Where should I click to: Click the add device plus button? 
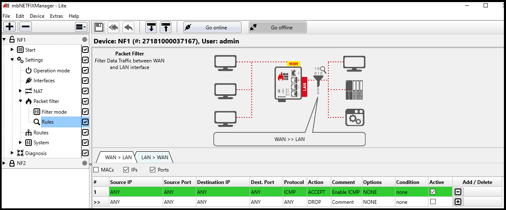(10, 27)
